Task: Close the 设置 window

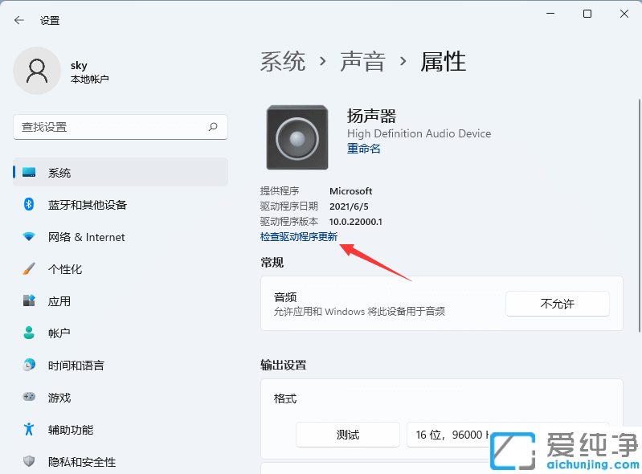Action: tap(624, 14)
